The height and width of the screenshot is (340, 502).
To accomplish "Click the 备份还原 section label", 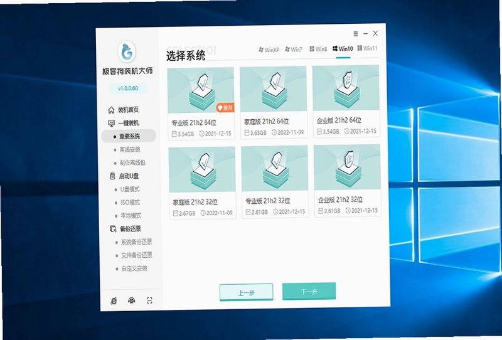I will pyautogui.click(x=131, y=228).
